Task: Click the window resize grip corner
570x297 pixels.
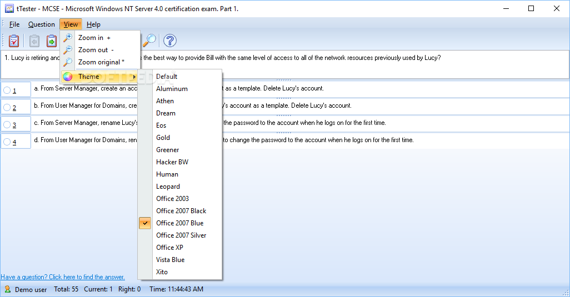Action: (566, 293)
